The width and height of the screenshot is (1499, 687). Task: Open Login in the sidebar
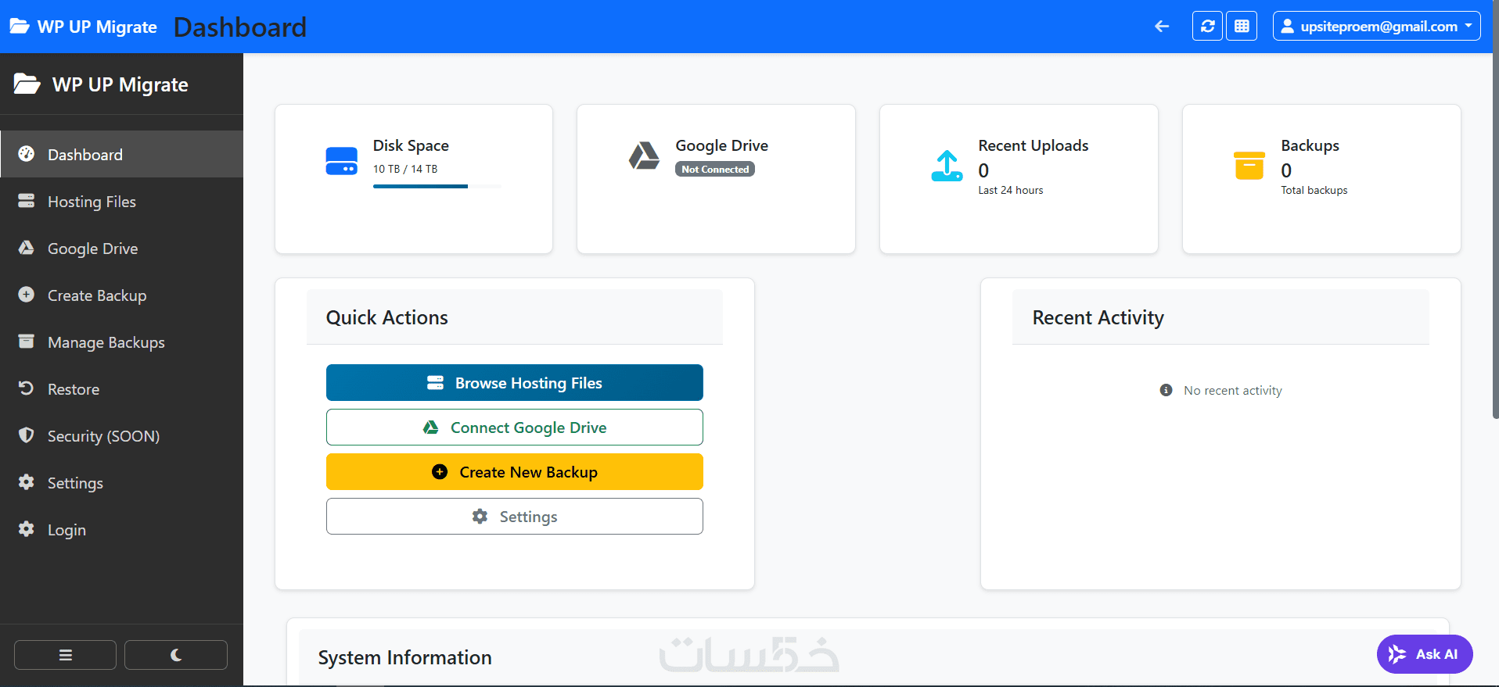coord(121,529)
